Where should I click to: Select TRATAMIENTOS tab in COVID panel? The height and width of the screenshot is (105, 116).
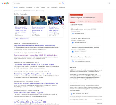[97, 21]
